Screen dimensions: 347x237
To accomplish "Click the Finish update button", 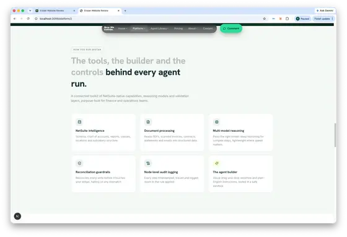I will click(x=323, y=19).
